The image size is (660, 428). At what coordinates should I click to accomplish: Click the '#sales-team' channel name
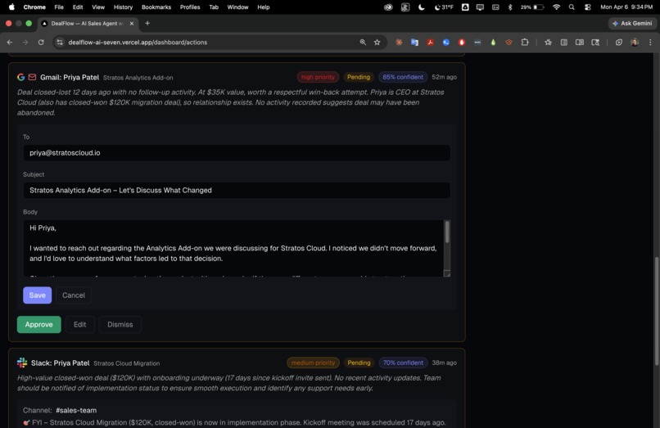[x=76, y=410]
